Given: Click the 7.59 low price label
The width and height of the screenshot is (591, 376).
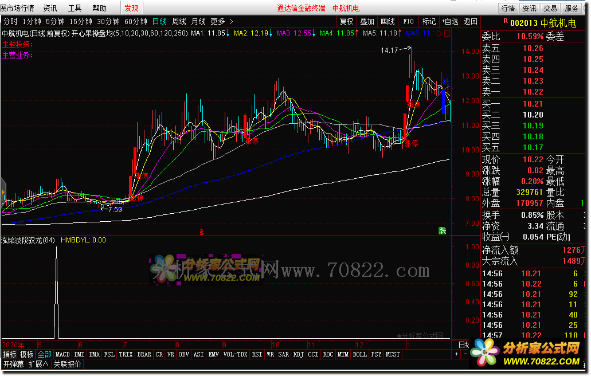Looking at the screenshot, I should pyautogui.click(x=115, y=210).
